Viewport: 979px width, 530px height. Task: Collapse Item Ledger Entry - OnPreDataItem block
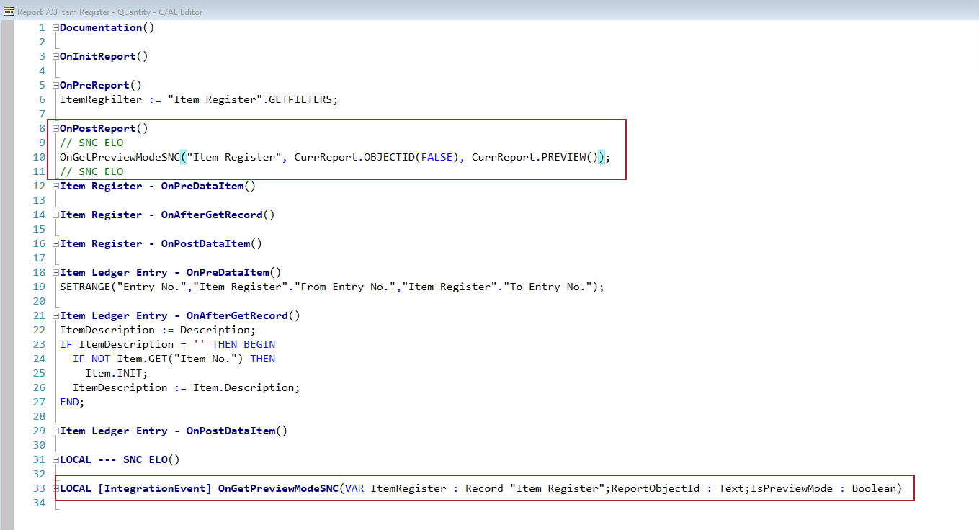pyautogui.click(x=55, y=272)
